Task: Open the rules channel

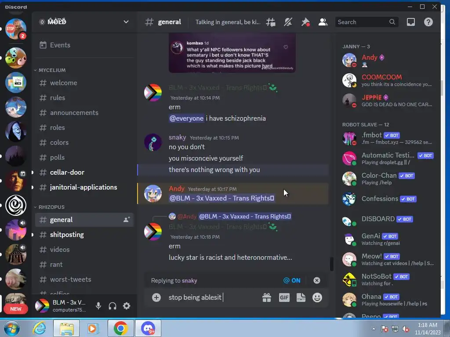Action: pyautogui.click(x=84, y=98)
